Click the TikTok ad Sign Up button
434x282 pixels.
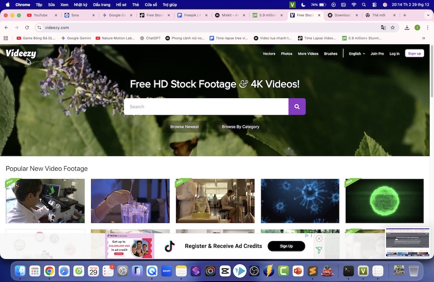coord(286,246)
